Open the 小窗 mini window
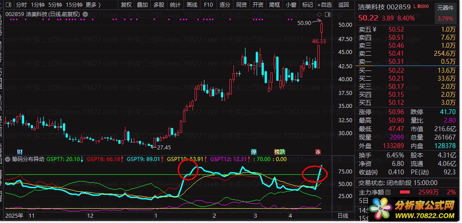The image size is (462, 223). point(291,5)
